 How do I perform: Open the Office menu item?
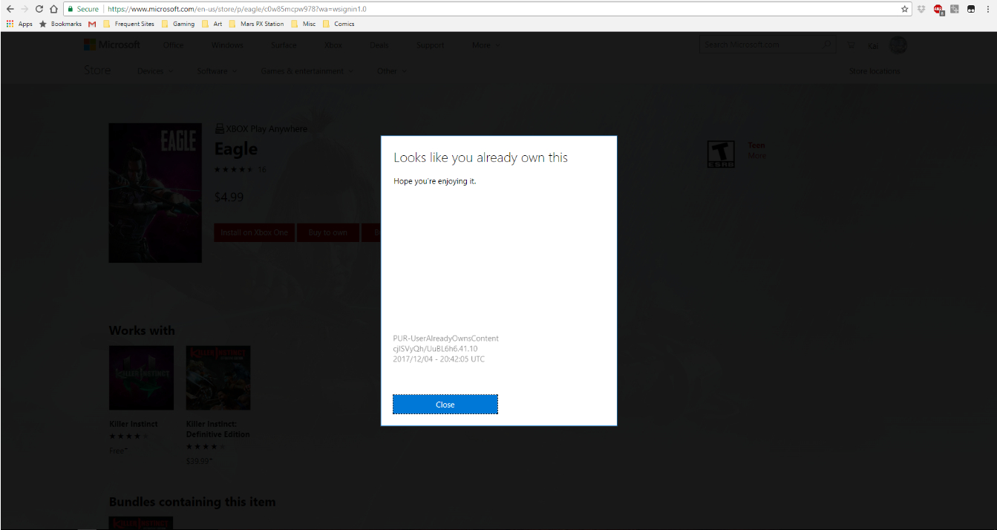[174, 45]
